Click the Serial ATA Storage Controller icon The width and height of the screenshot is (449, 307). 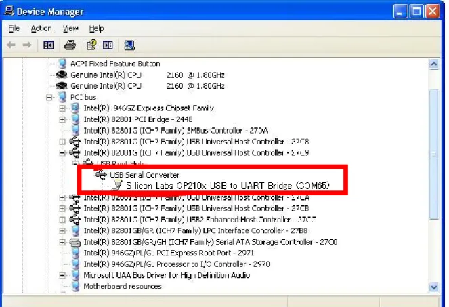click(x=75, y=242)
